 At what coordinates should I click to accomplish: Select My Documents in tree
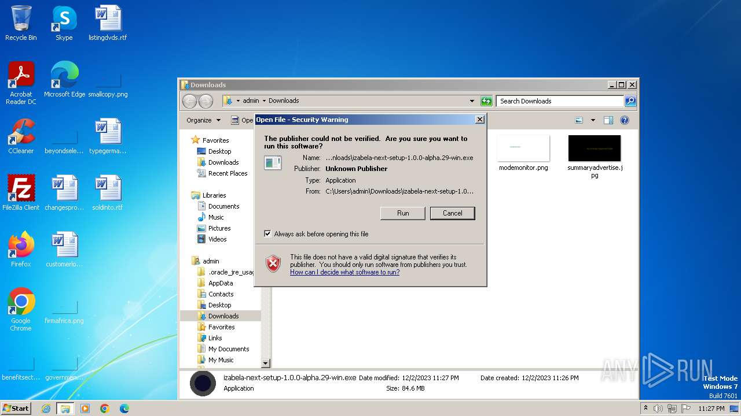pyautogui.click(x=229, y=349)
